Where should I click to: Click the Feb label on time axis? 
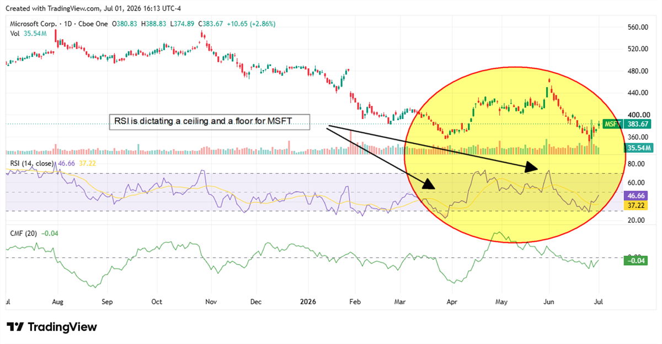tap(355, 302)
